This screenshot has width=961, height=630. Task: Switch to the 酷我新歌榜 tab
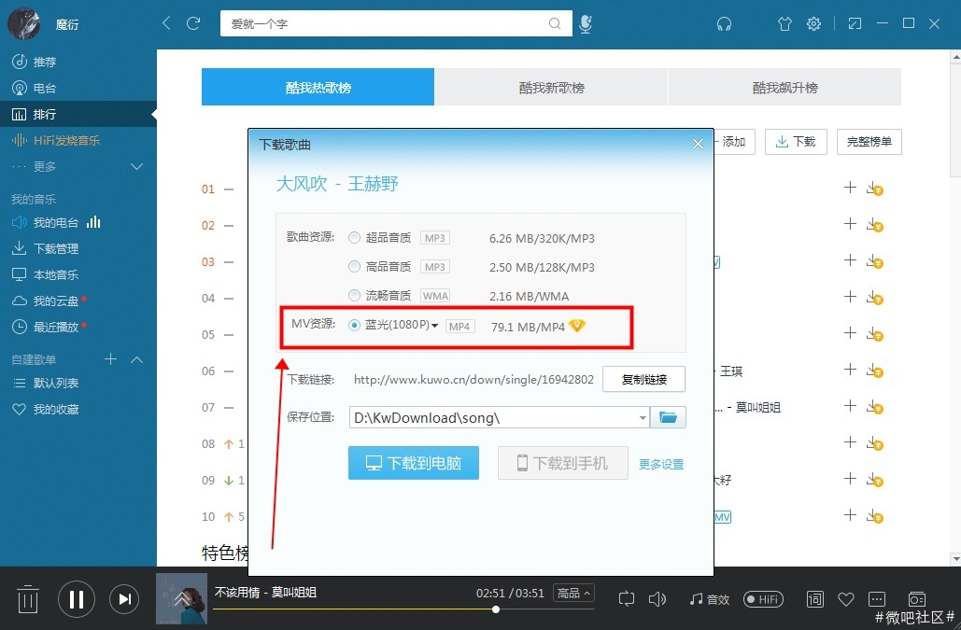pyautogui.click(x=552, y=87)
